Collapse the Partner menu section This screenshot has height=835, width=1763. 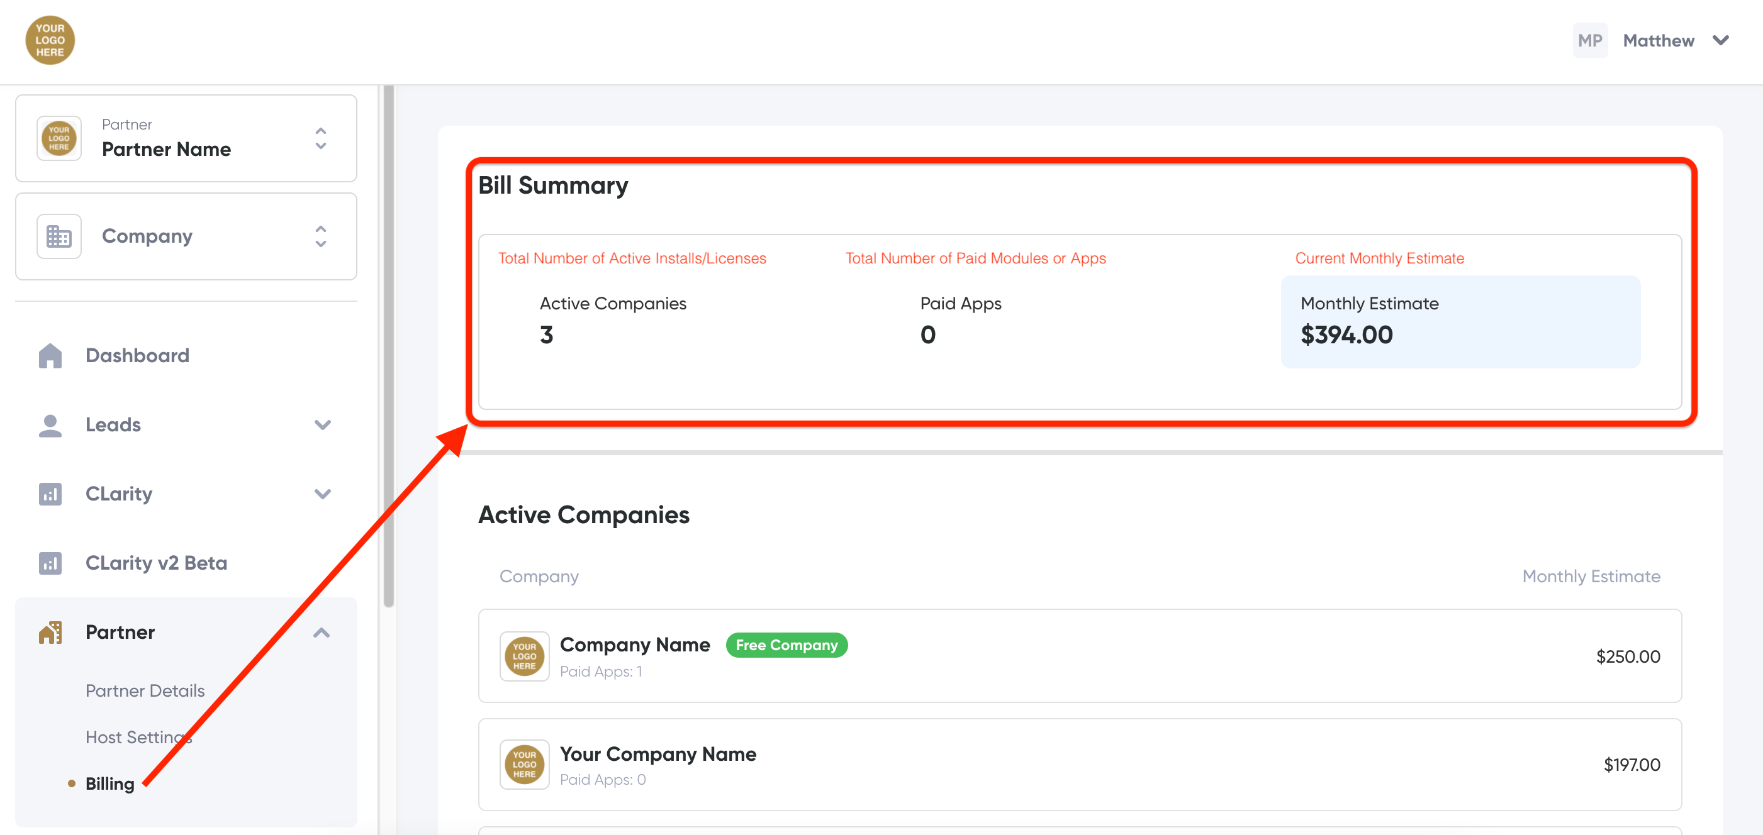tap(322, 632)
